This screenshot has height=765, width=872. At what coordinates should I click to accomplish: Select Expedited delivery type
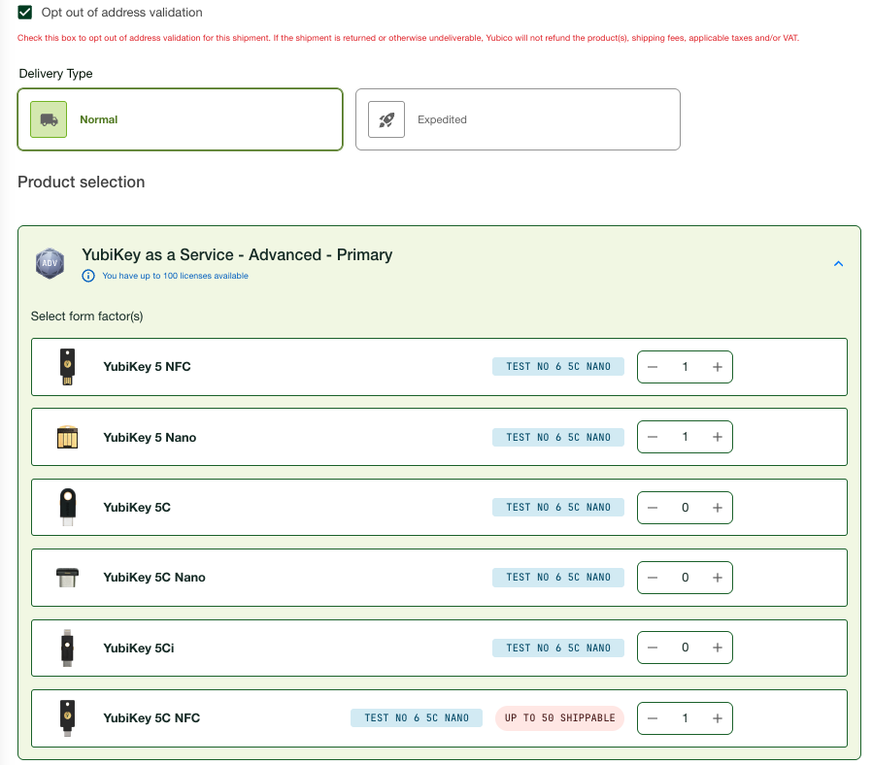pyautogui.click(x=518, y=119)
